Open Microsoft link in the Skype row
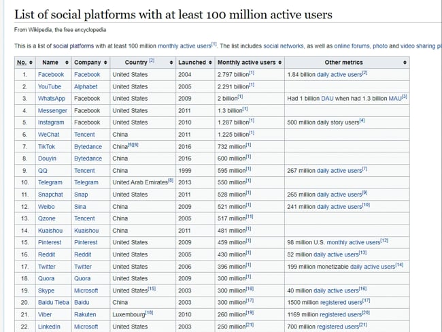This screenshot has width=442, height=332. click(x=86, y=290)
